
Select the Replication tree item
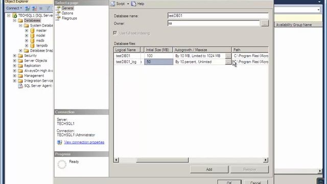[32, 65]
